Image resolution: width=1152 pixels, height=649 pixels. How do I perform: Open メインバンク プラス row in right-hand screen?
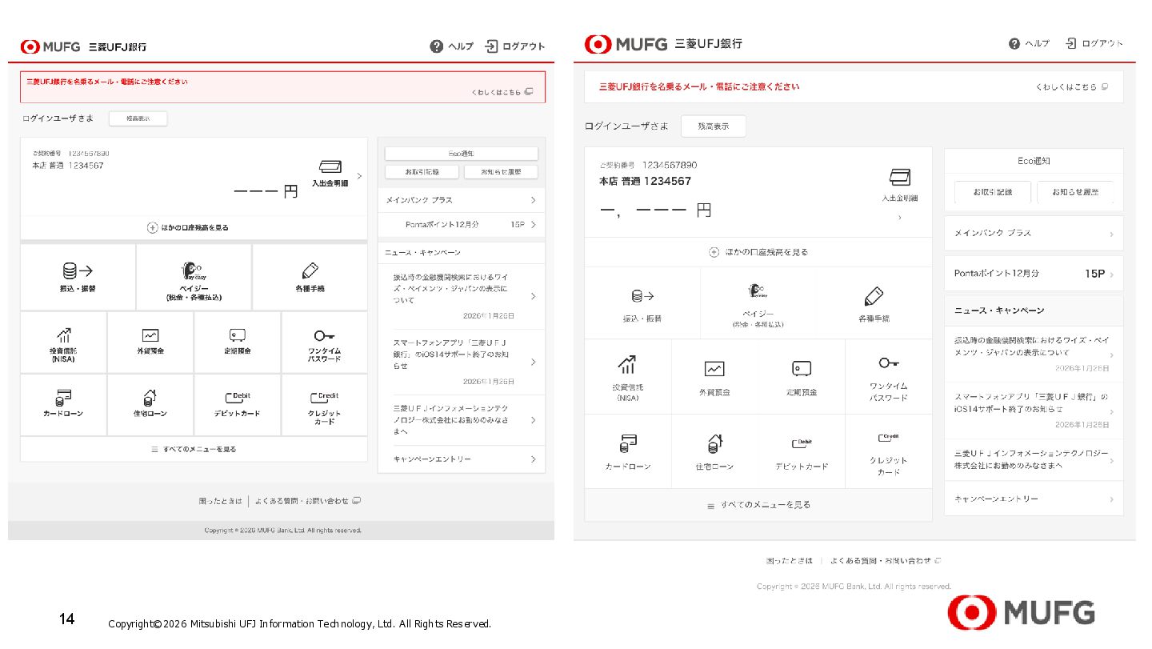click(1034, 233)
